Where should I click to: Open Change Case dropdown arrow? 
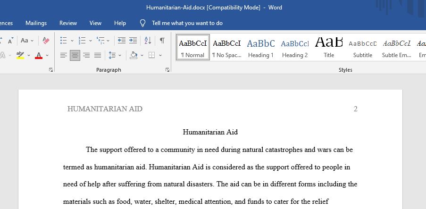pos(32,41)
